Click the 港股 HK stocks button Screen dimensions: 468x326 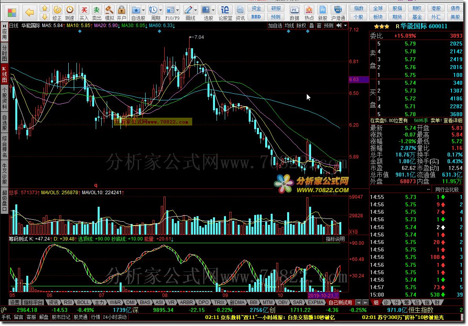[x=436, y=8]
